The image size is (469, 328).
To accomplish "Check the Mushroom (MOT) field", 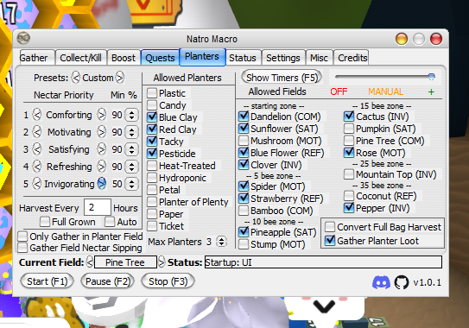I will 244,141.
